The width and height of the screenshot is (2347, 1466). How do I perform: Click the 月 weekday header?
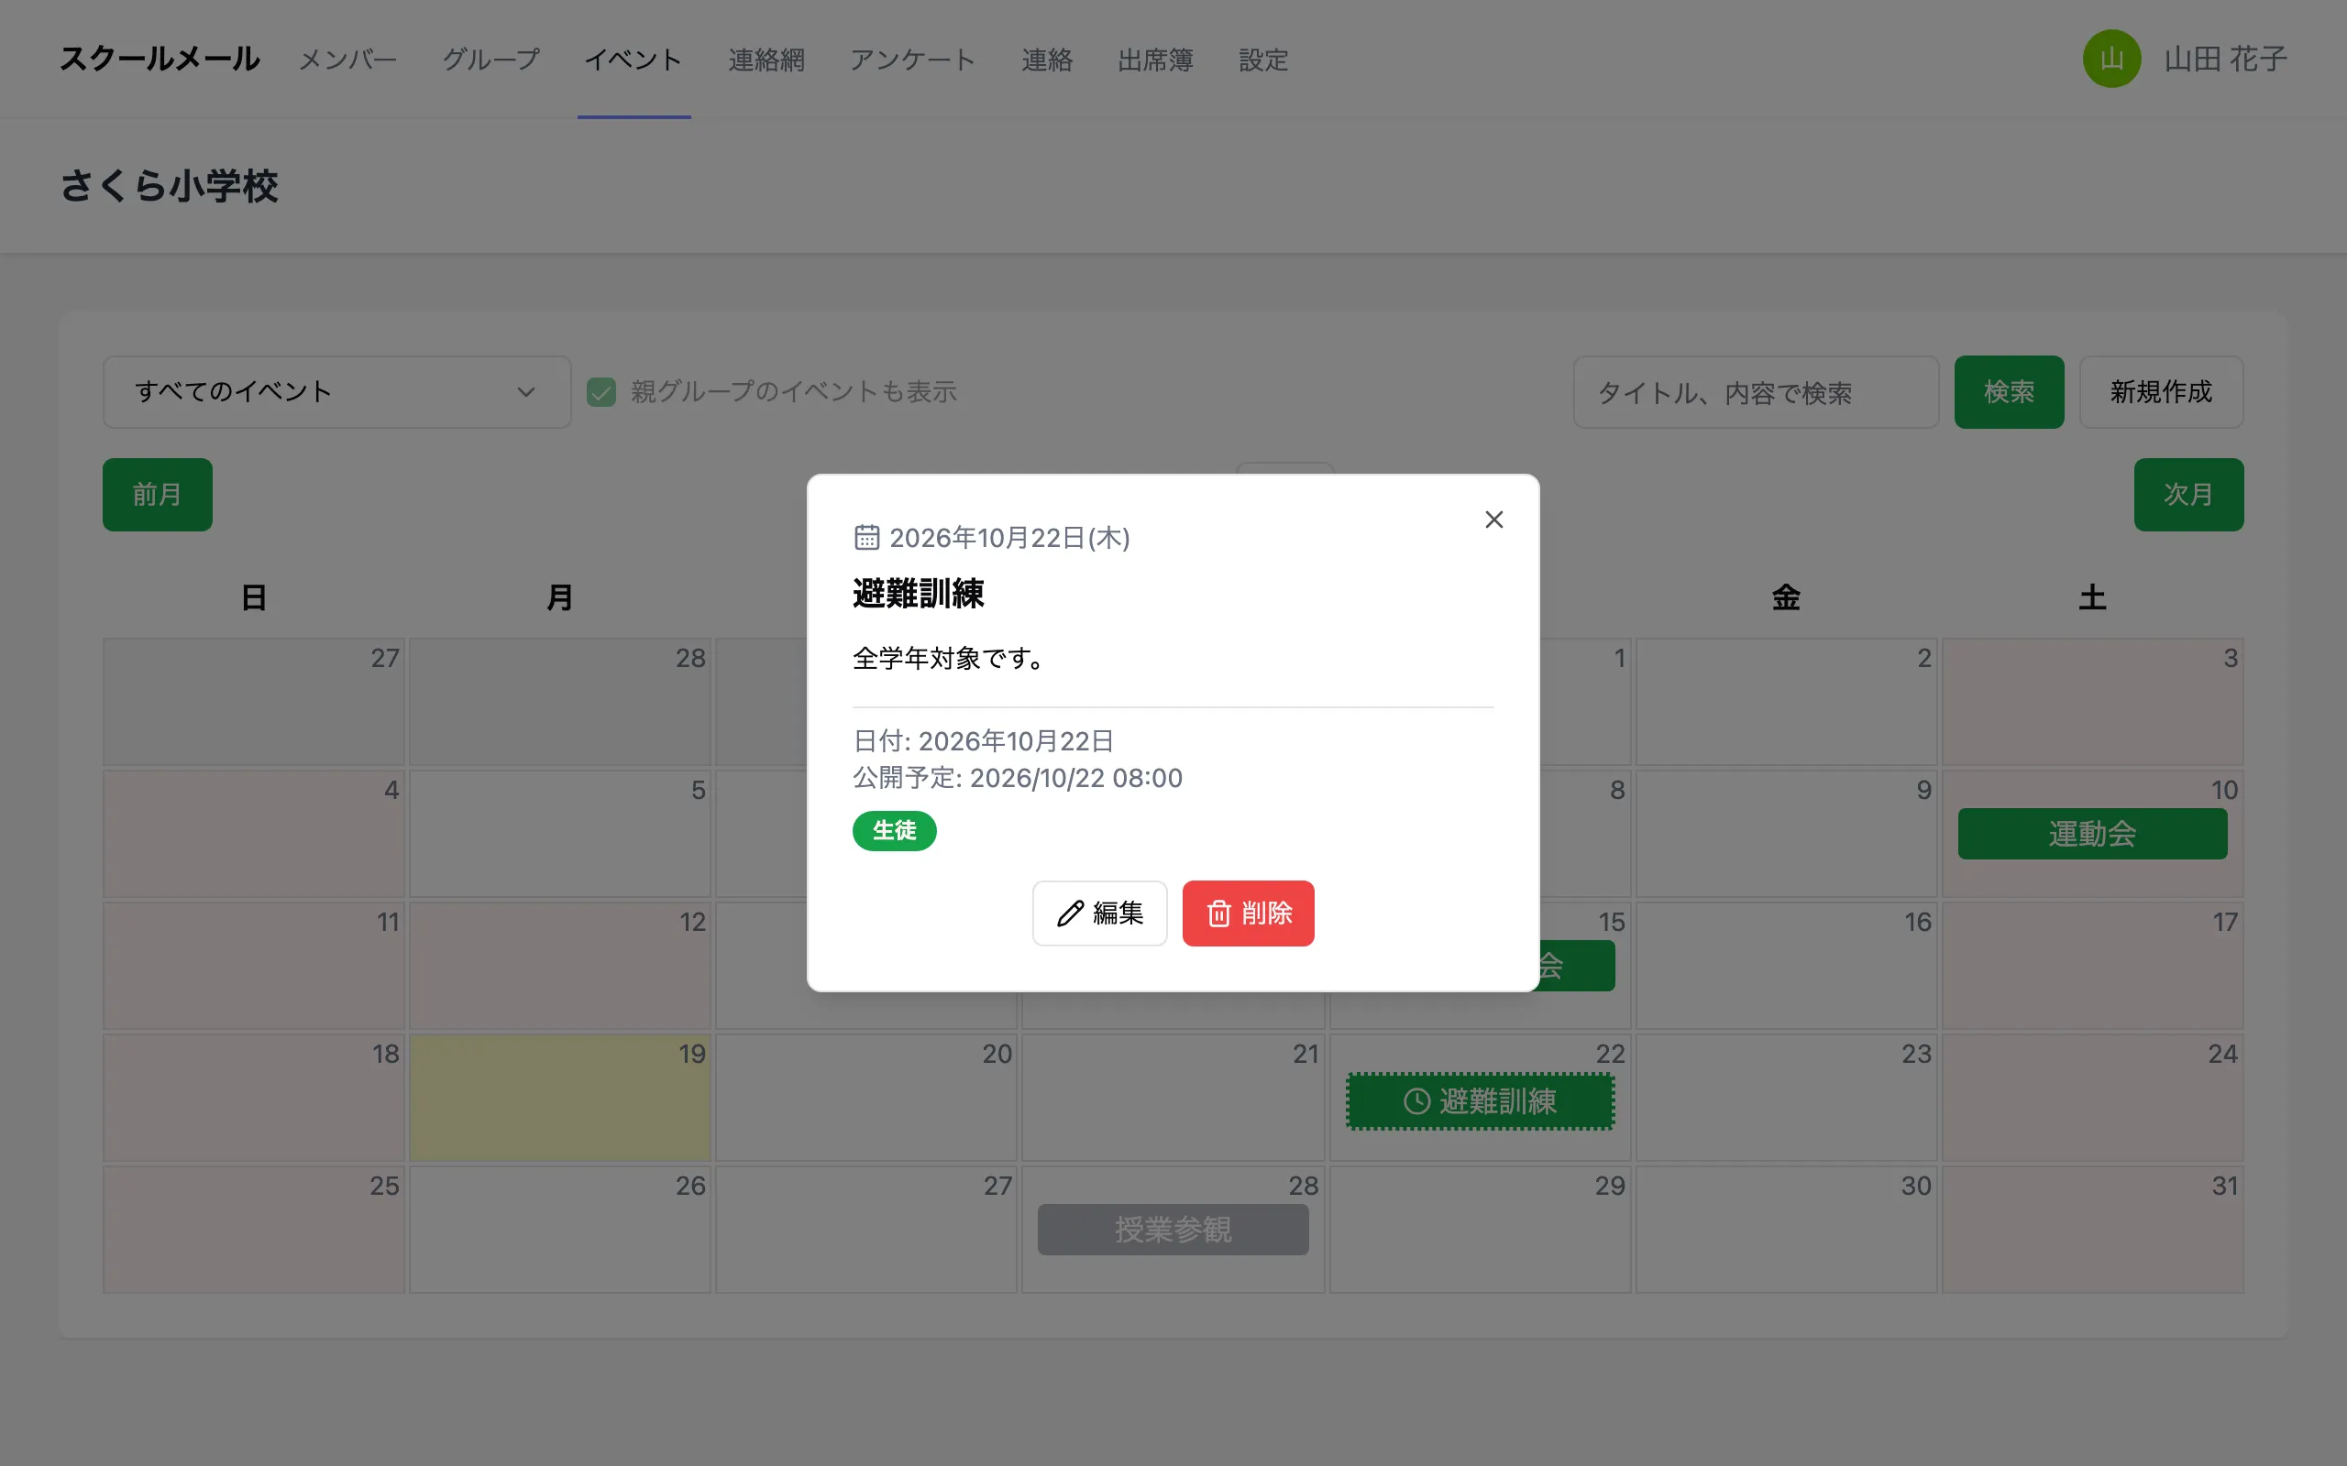pos(559,597)
